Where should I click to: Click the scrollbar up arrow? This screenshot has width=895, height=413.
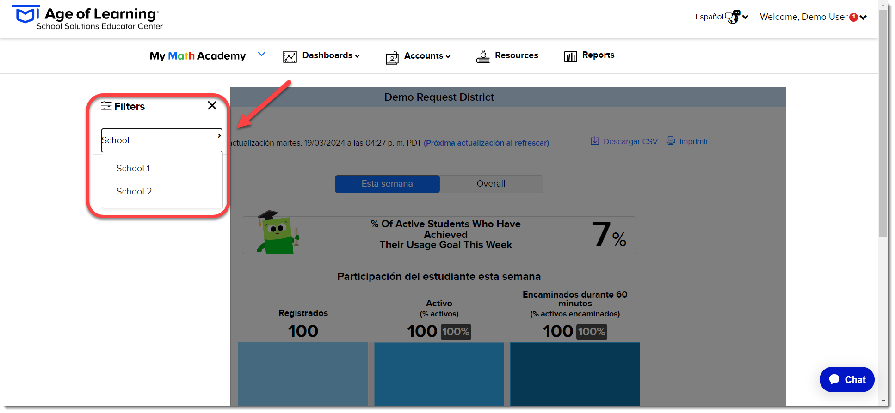(x=883, y=6)
